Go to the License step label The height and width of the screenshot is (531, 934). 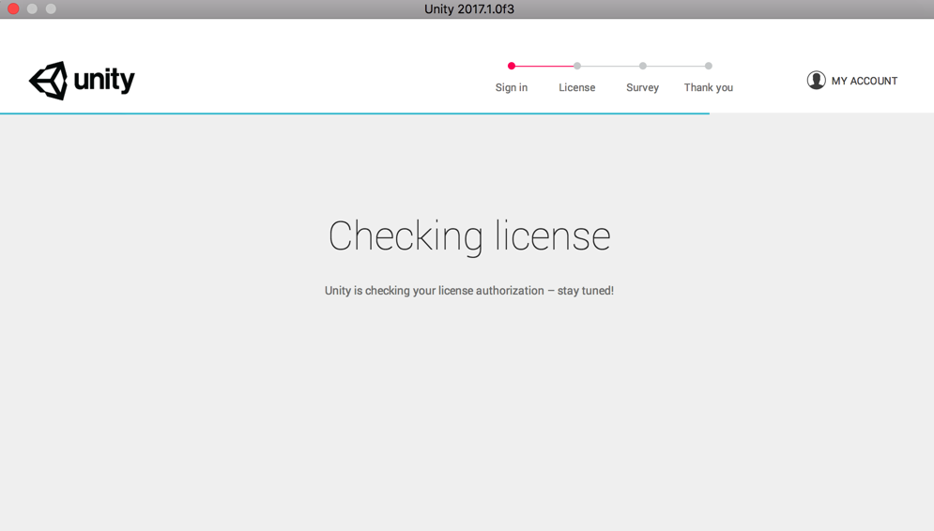coord(577,87)
